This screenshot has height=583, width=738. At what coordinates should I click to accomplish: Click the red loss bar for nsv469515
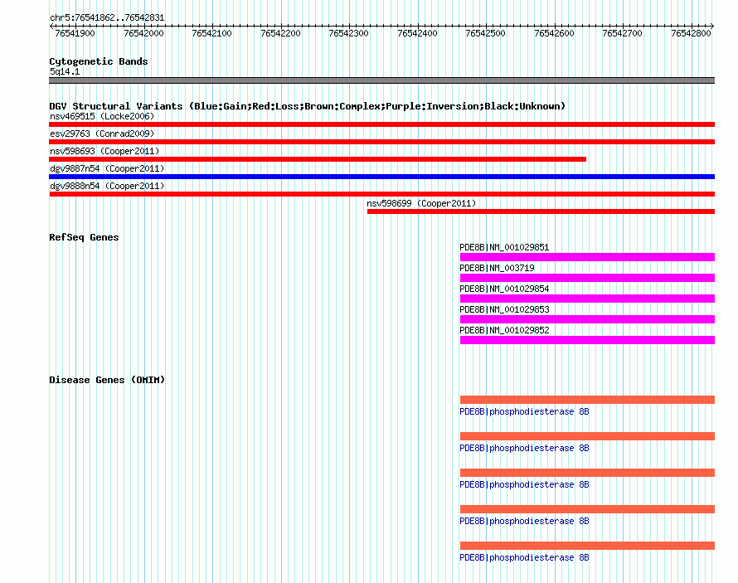381,124
